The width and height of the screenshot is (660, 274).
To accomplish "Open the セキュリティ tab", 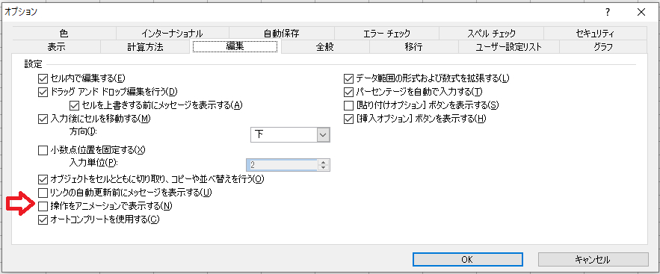I will click(595, 33).
